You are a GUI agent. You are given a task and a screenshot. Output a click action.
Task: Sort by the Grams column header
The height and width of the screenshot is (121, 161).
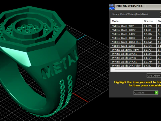149,21
